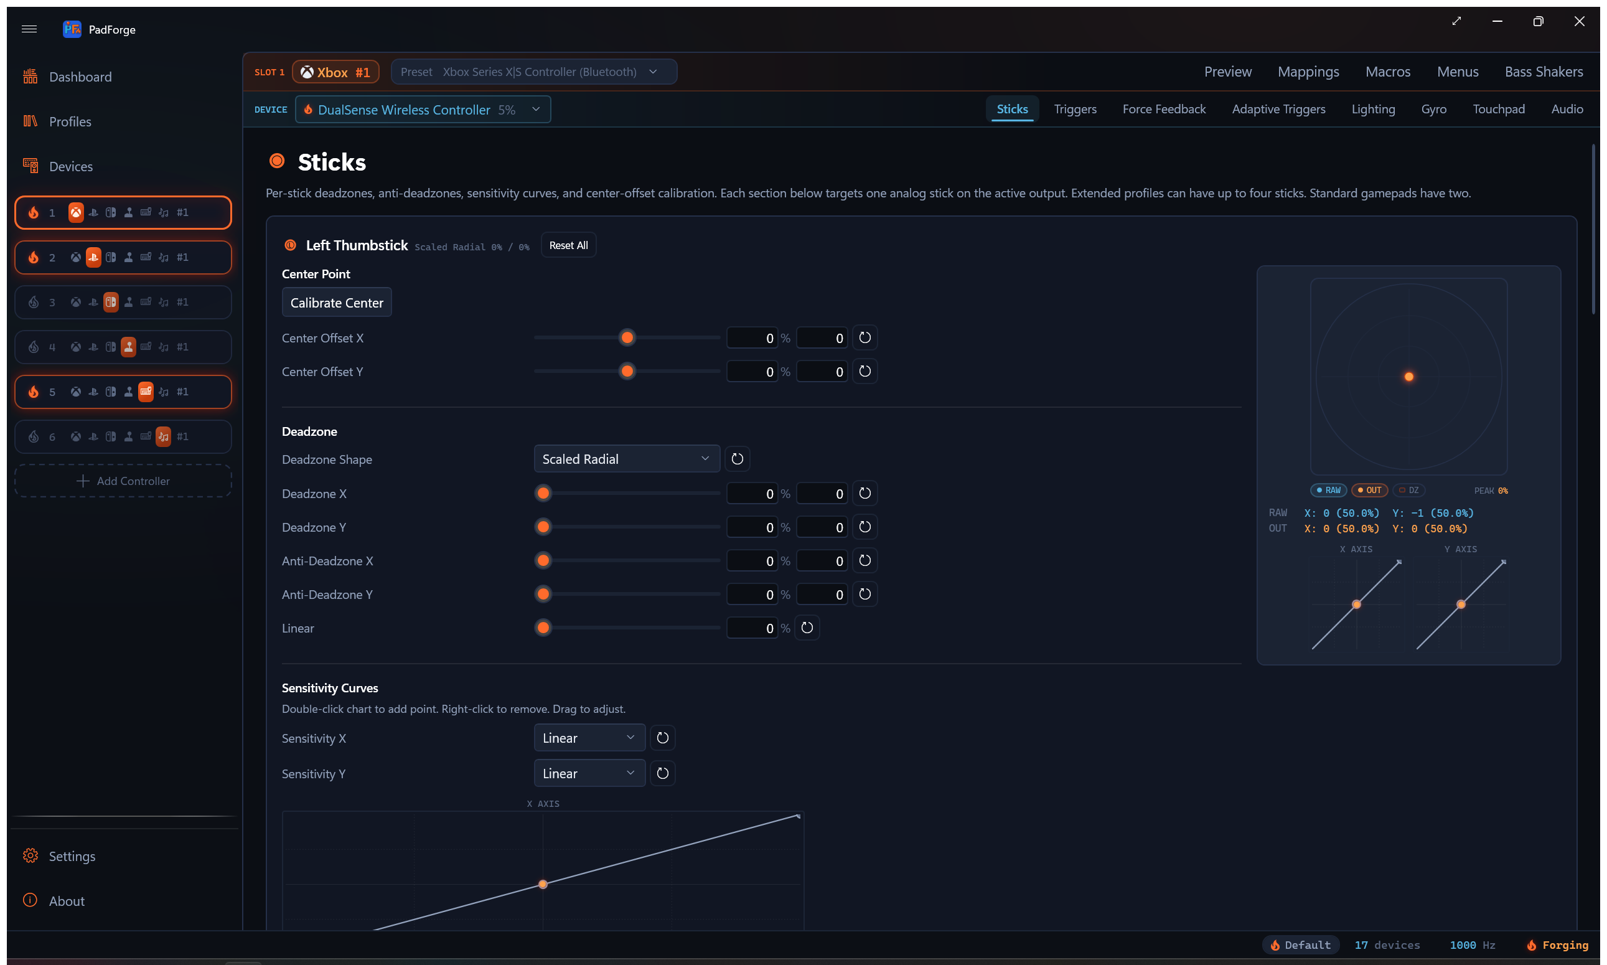Select Xbox type in slot 3 row

coord(76,303)
